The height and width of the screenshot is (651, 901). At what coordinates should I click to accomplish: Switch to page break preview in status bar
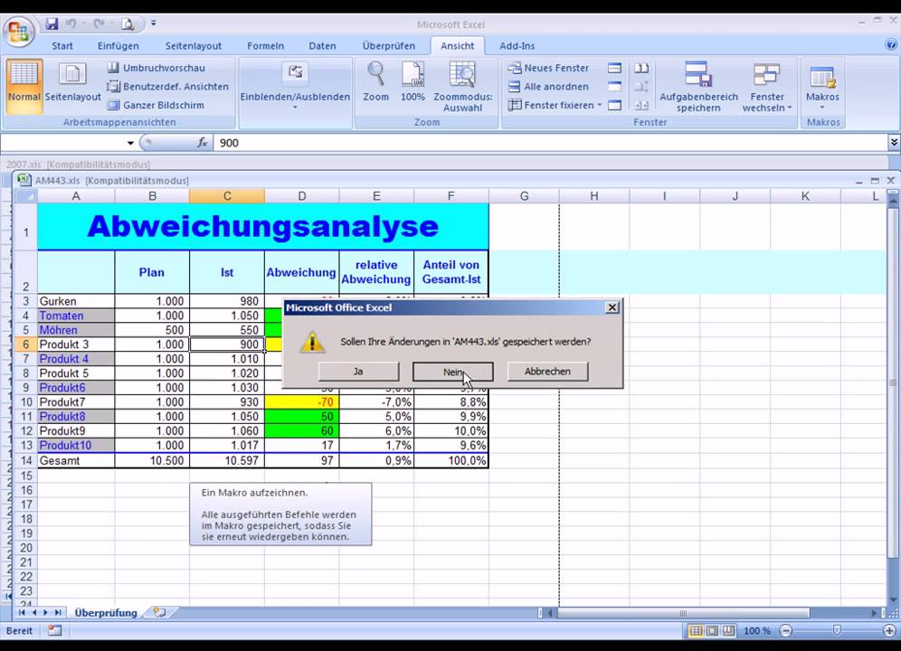[x=728, y=630]
